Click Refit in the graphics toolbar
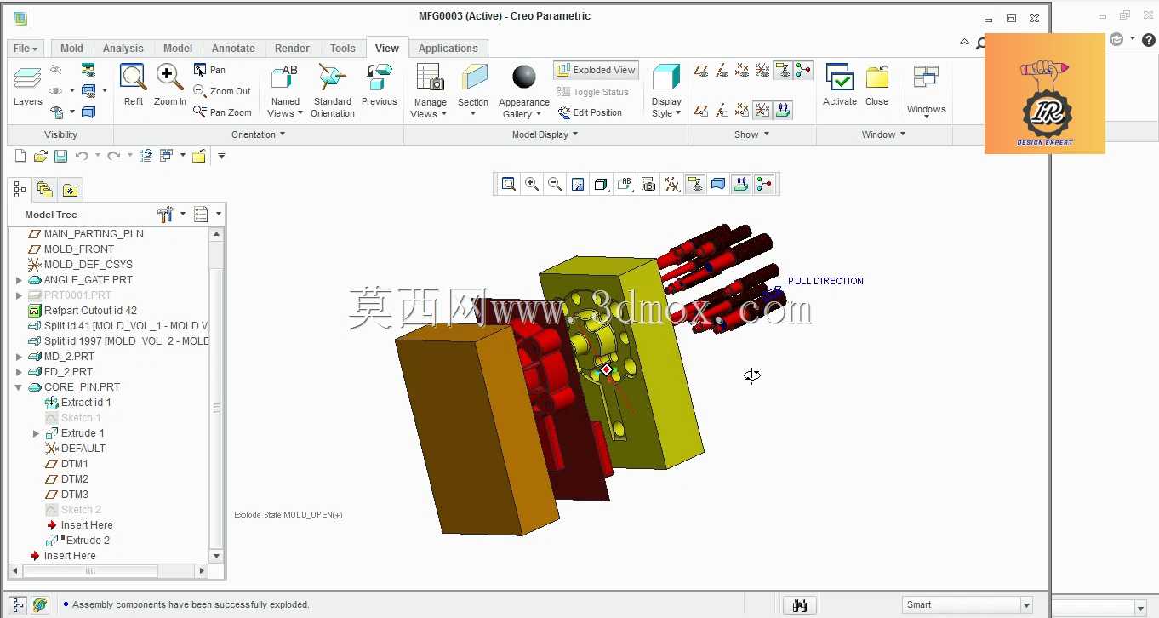This screenshot has height=618, width=1159. point(509,184)
